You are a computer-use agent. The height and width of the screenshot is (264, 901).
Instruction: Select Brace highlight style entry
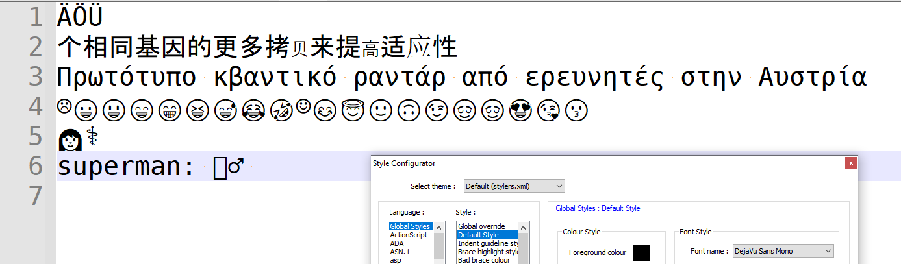click(487, 252)
